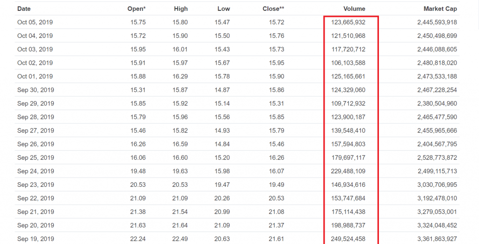Click market cap value 3,030,706,995
This screenshot has height=244, width=479.
coord(437,185)
